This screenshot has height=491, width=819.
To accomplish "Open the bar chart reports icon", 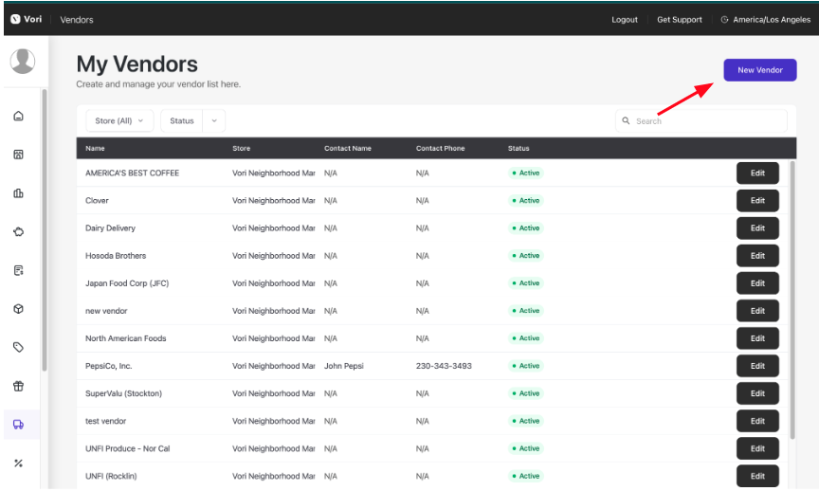I will click(x=18, y=193).
